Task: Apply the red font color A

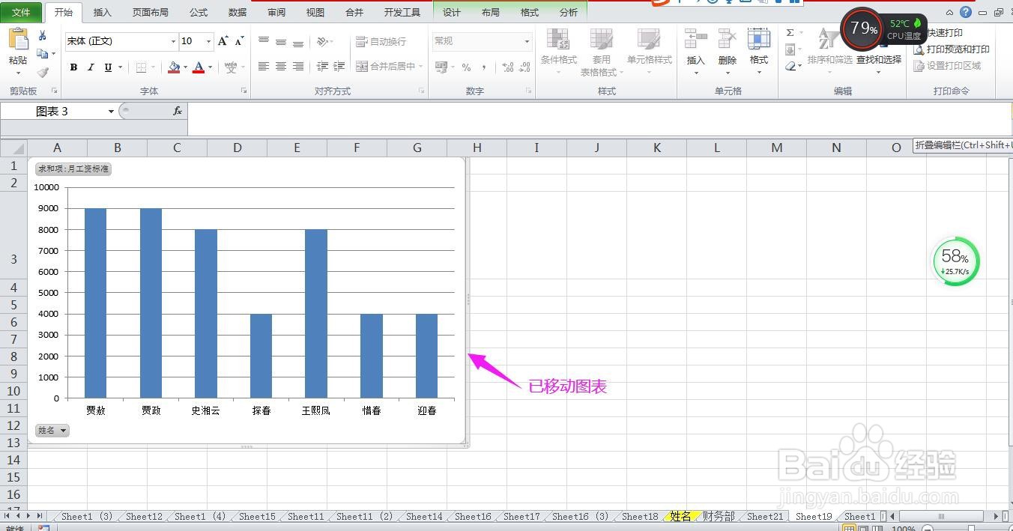Action: (x=199, y=67)
